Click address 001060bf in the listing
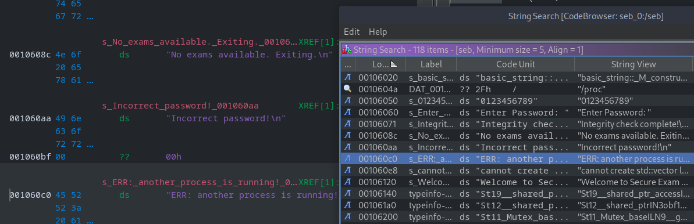The height and width of the screenshot is (224, 694). (30, 157)
